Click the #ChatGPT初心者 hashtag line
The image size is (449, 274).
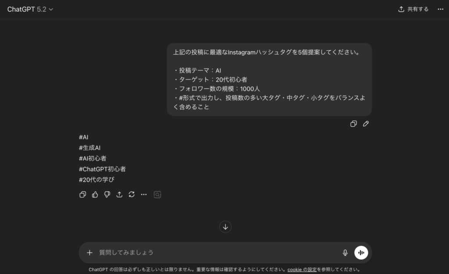click(102, 169)
